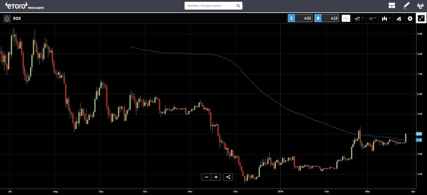Click the search magnifier icon
427x195 pixels.
tap(238, 6)
